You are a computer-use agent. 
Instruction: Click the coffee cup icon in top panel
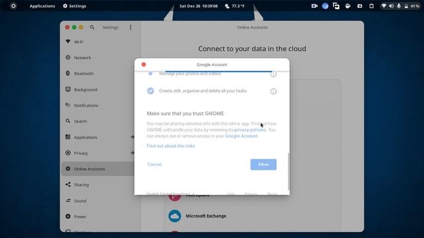coord(348,6)
